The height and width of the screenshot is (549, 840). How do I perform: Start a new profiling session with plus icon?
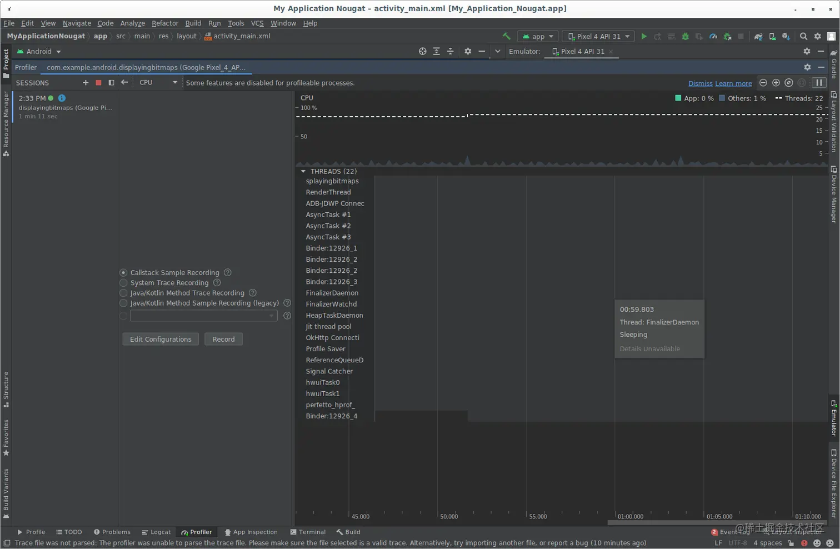86,83
